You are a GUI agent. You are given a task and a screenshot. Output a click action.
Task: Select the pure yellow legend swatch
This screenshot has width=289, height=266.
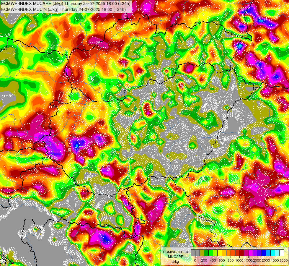(x=220, y=253)
